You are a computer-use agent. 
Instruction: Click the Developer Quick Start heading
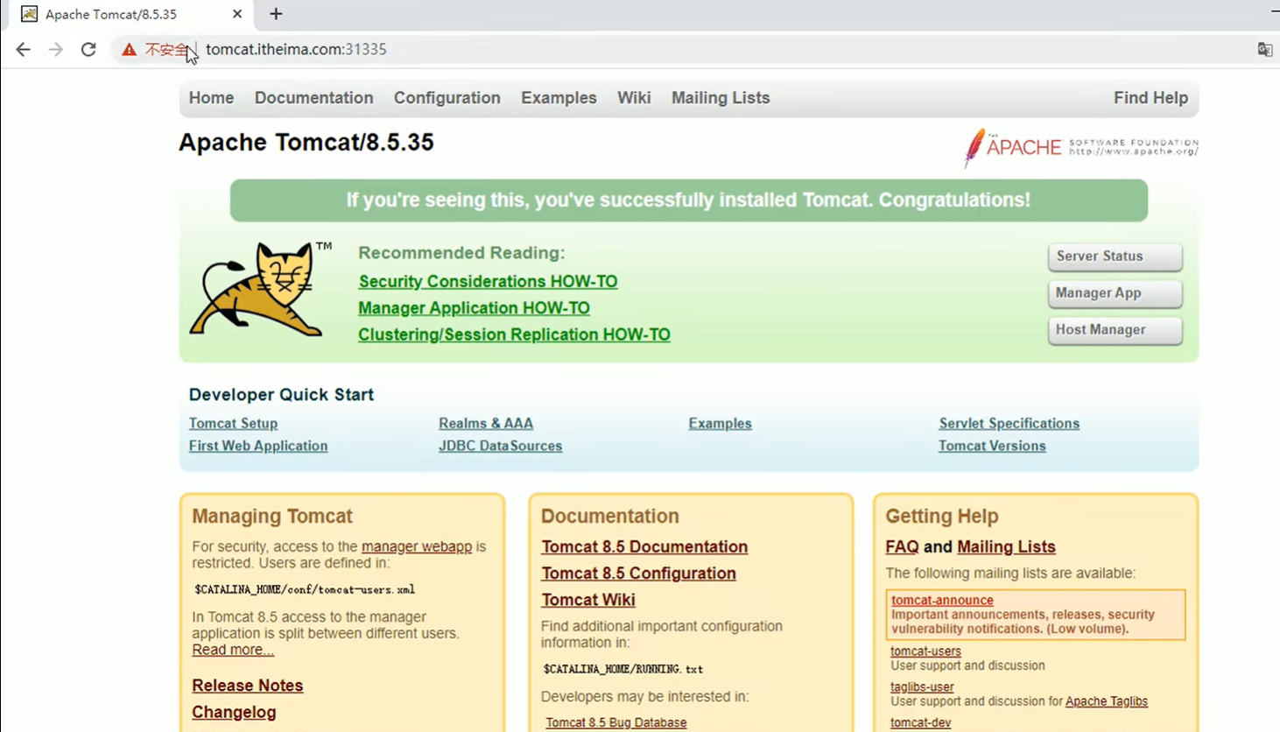pos(281,395)
